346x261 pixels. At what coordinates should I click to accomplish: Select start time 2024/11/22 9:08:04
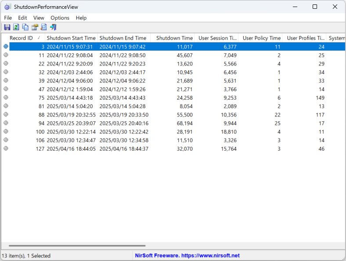pyautogui.click(x=70, y=55)
